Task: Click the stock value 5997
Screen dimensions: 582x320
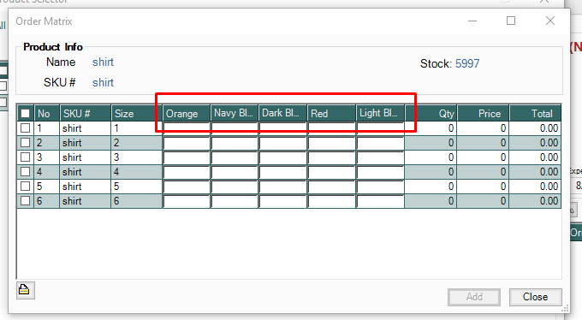Action: (x=467, y=64)
